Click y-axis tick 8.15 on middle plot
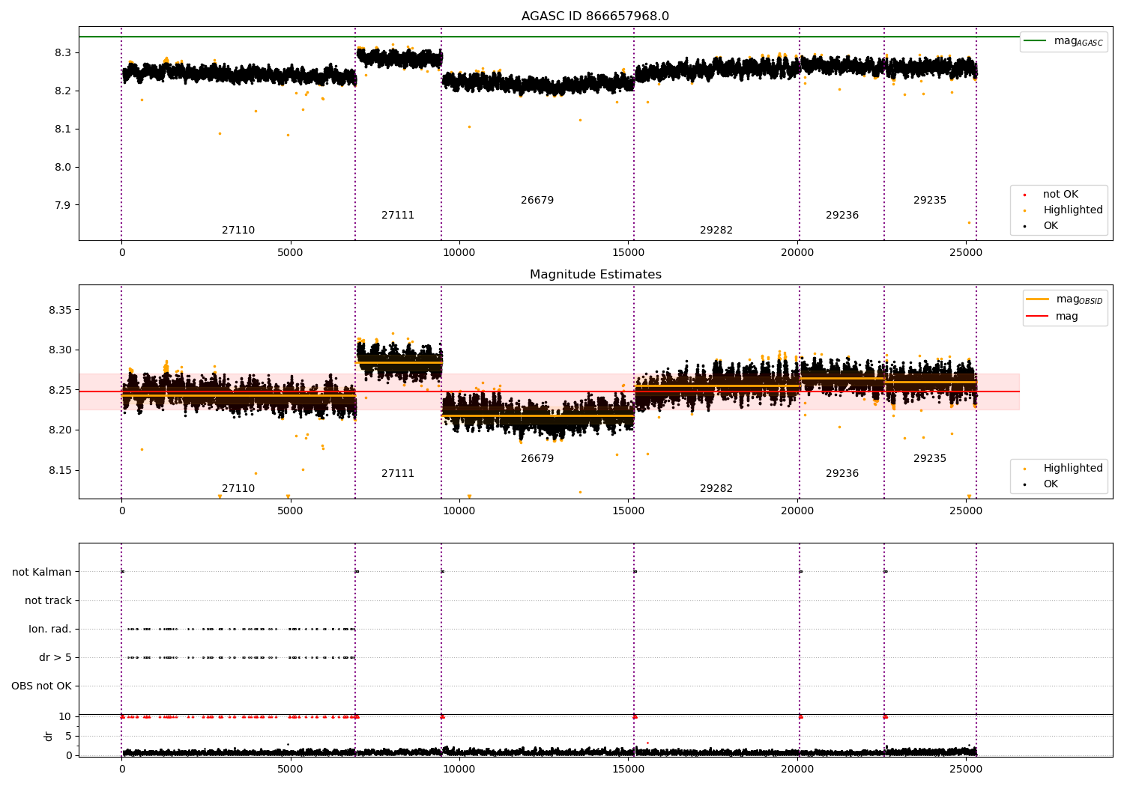Image resolution: width=1124 pixels, height=786 pixels. tap(60, 471)
